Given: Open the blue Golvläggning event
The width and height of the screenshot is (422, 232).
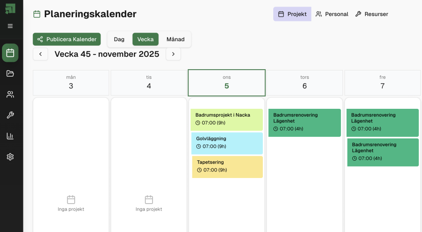Looking at the screenshot, I should pos(227,143).
